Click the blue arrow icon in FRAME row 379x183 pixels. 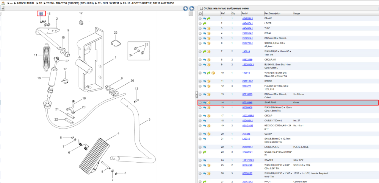(x=205, y=19)
